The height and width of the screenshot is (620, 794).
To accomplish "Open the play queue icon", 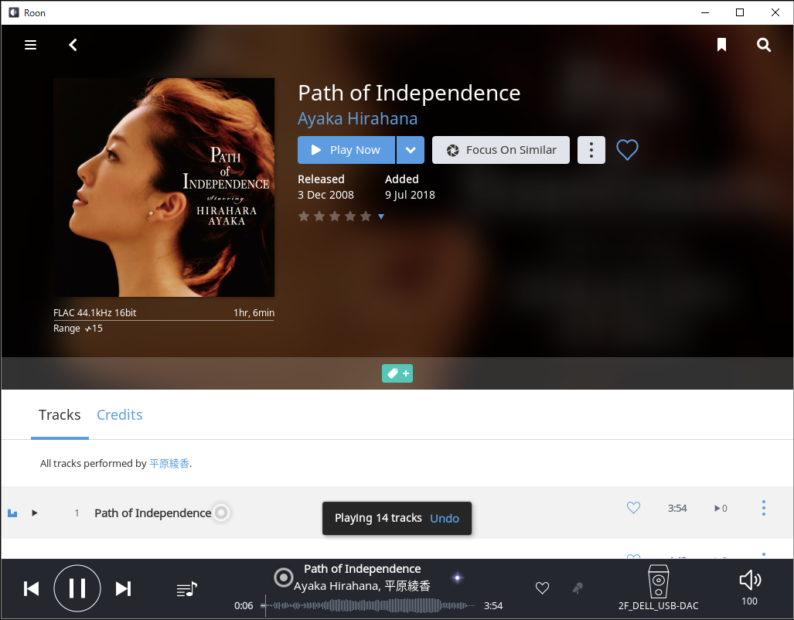I will [187, 588].
